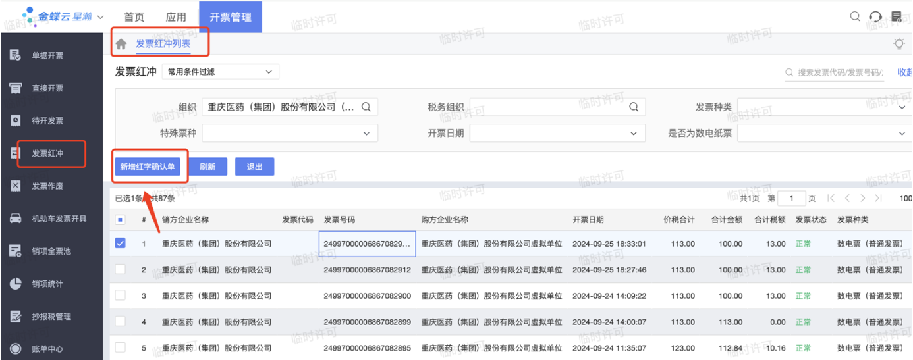The width and height of the screenshot is (913, 360).
Task: Check the row 4 checkbox
Action: 120,321
